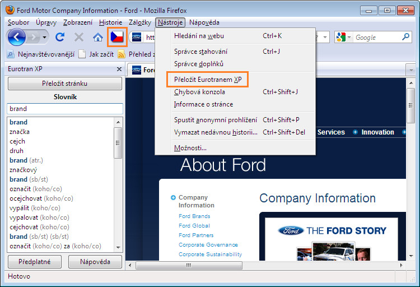
Task: Choose Hledání na webu menu item
Action: (x=235, y=36)
